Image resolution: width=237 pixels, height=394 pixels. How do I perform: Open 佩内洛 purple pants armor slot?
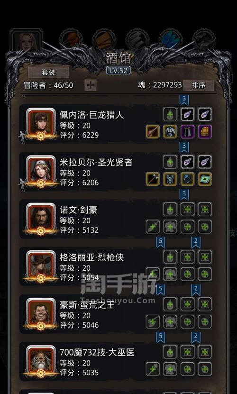[188, 131]
